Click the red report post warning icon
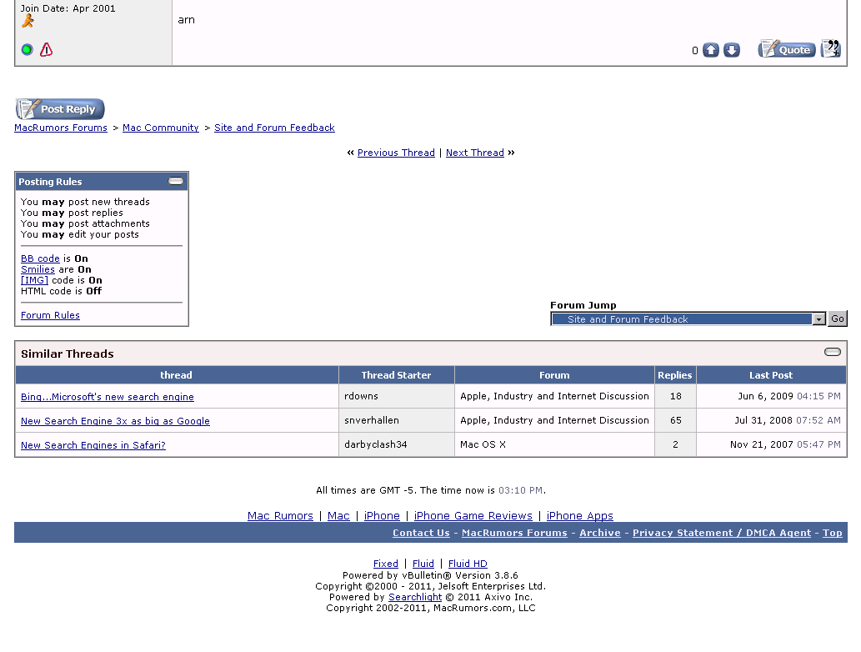 (46, 50)
